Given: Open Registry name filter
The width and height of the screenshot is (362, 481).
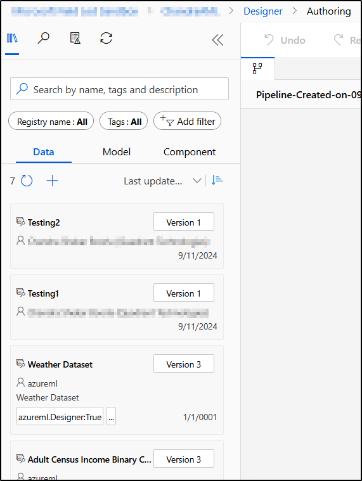Looking at the screenshot, I should [51, 121].
